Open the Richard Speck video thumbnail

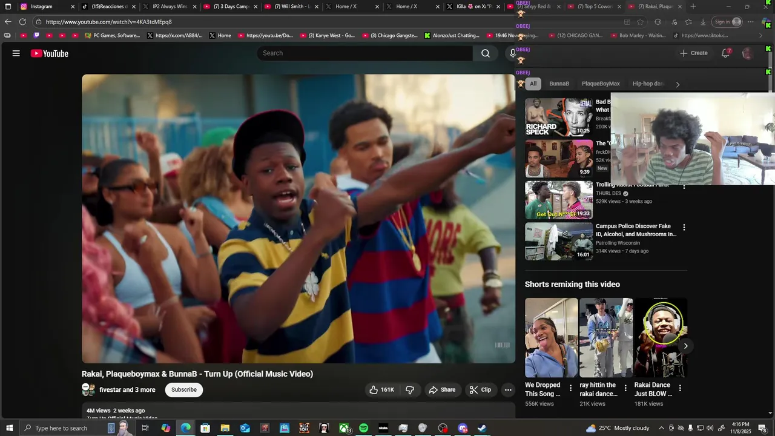click(559, 117)
